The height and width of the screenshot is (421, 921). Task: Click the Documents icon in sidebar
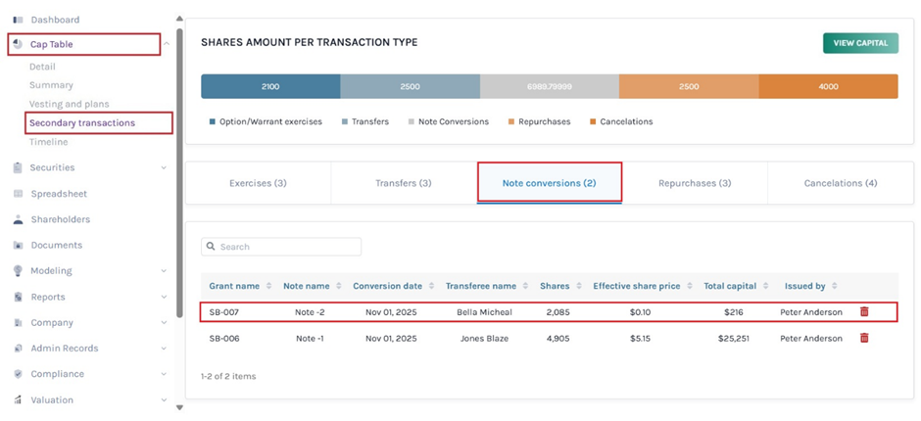18,245
